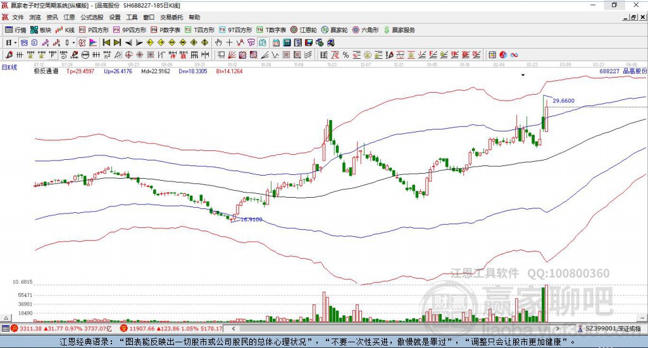648x348 pixels.
Task: Expand the small black triangle above chart
Action: [x=523, y=75]
